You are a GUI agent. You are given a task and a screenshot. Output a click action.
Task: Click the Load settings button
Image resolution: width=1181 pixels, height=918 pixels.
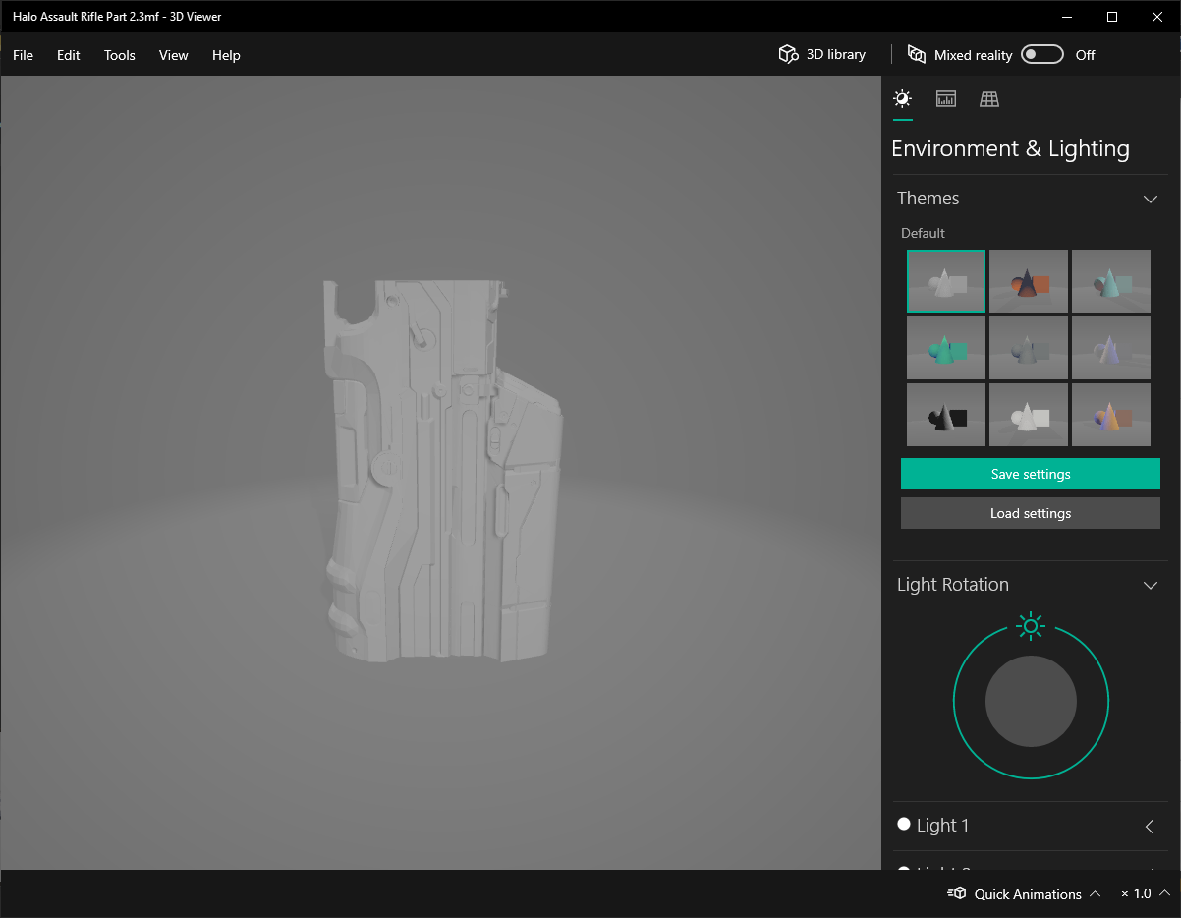[1031, 513]
